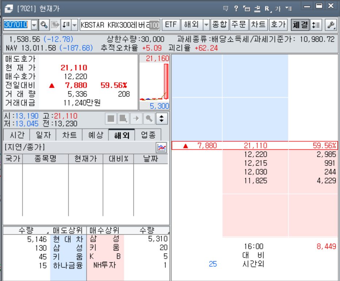Click the stock code input field 307010
Screen dimensions: 340x281
16,25
